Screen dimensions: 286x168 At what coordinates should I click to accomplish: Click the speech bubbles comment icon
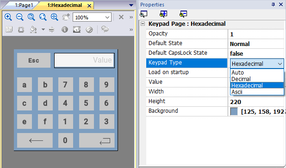pyautogui.click(x=105, y=29)
